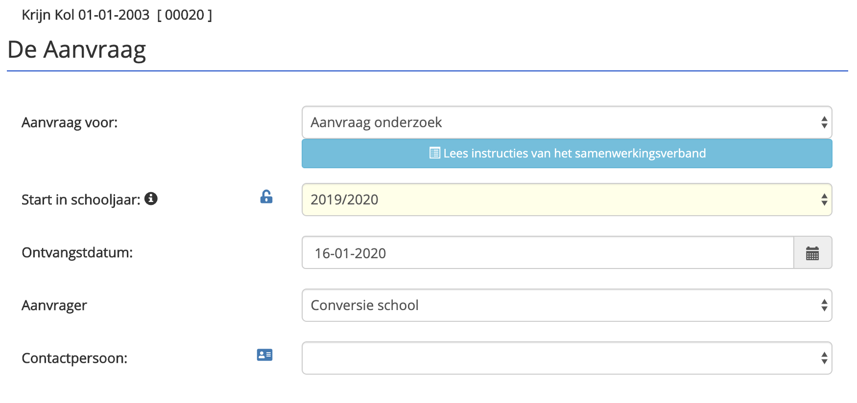Click the Aanvraag voor label

point(70,122)
